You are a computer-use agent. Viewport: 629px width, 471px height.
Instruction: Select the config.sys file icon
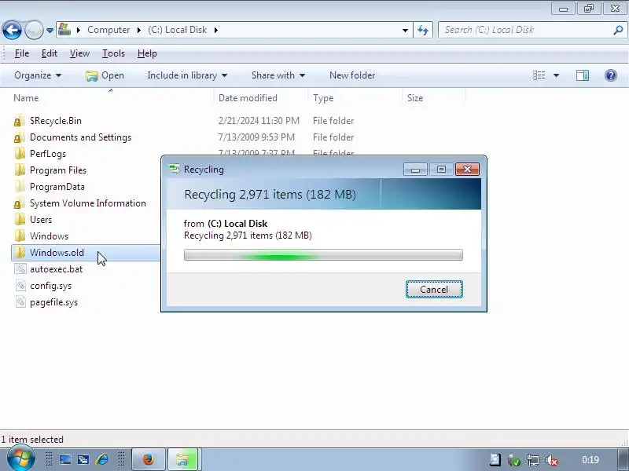(20, 286)
